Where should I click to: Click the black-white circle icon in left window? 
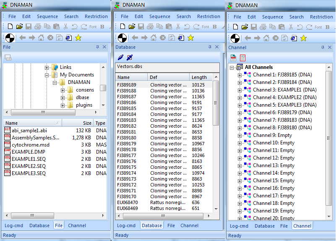(10, 38)
